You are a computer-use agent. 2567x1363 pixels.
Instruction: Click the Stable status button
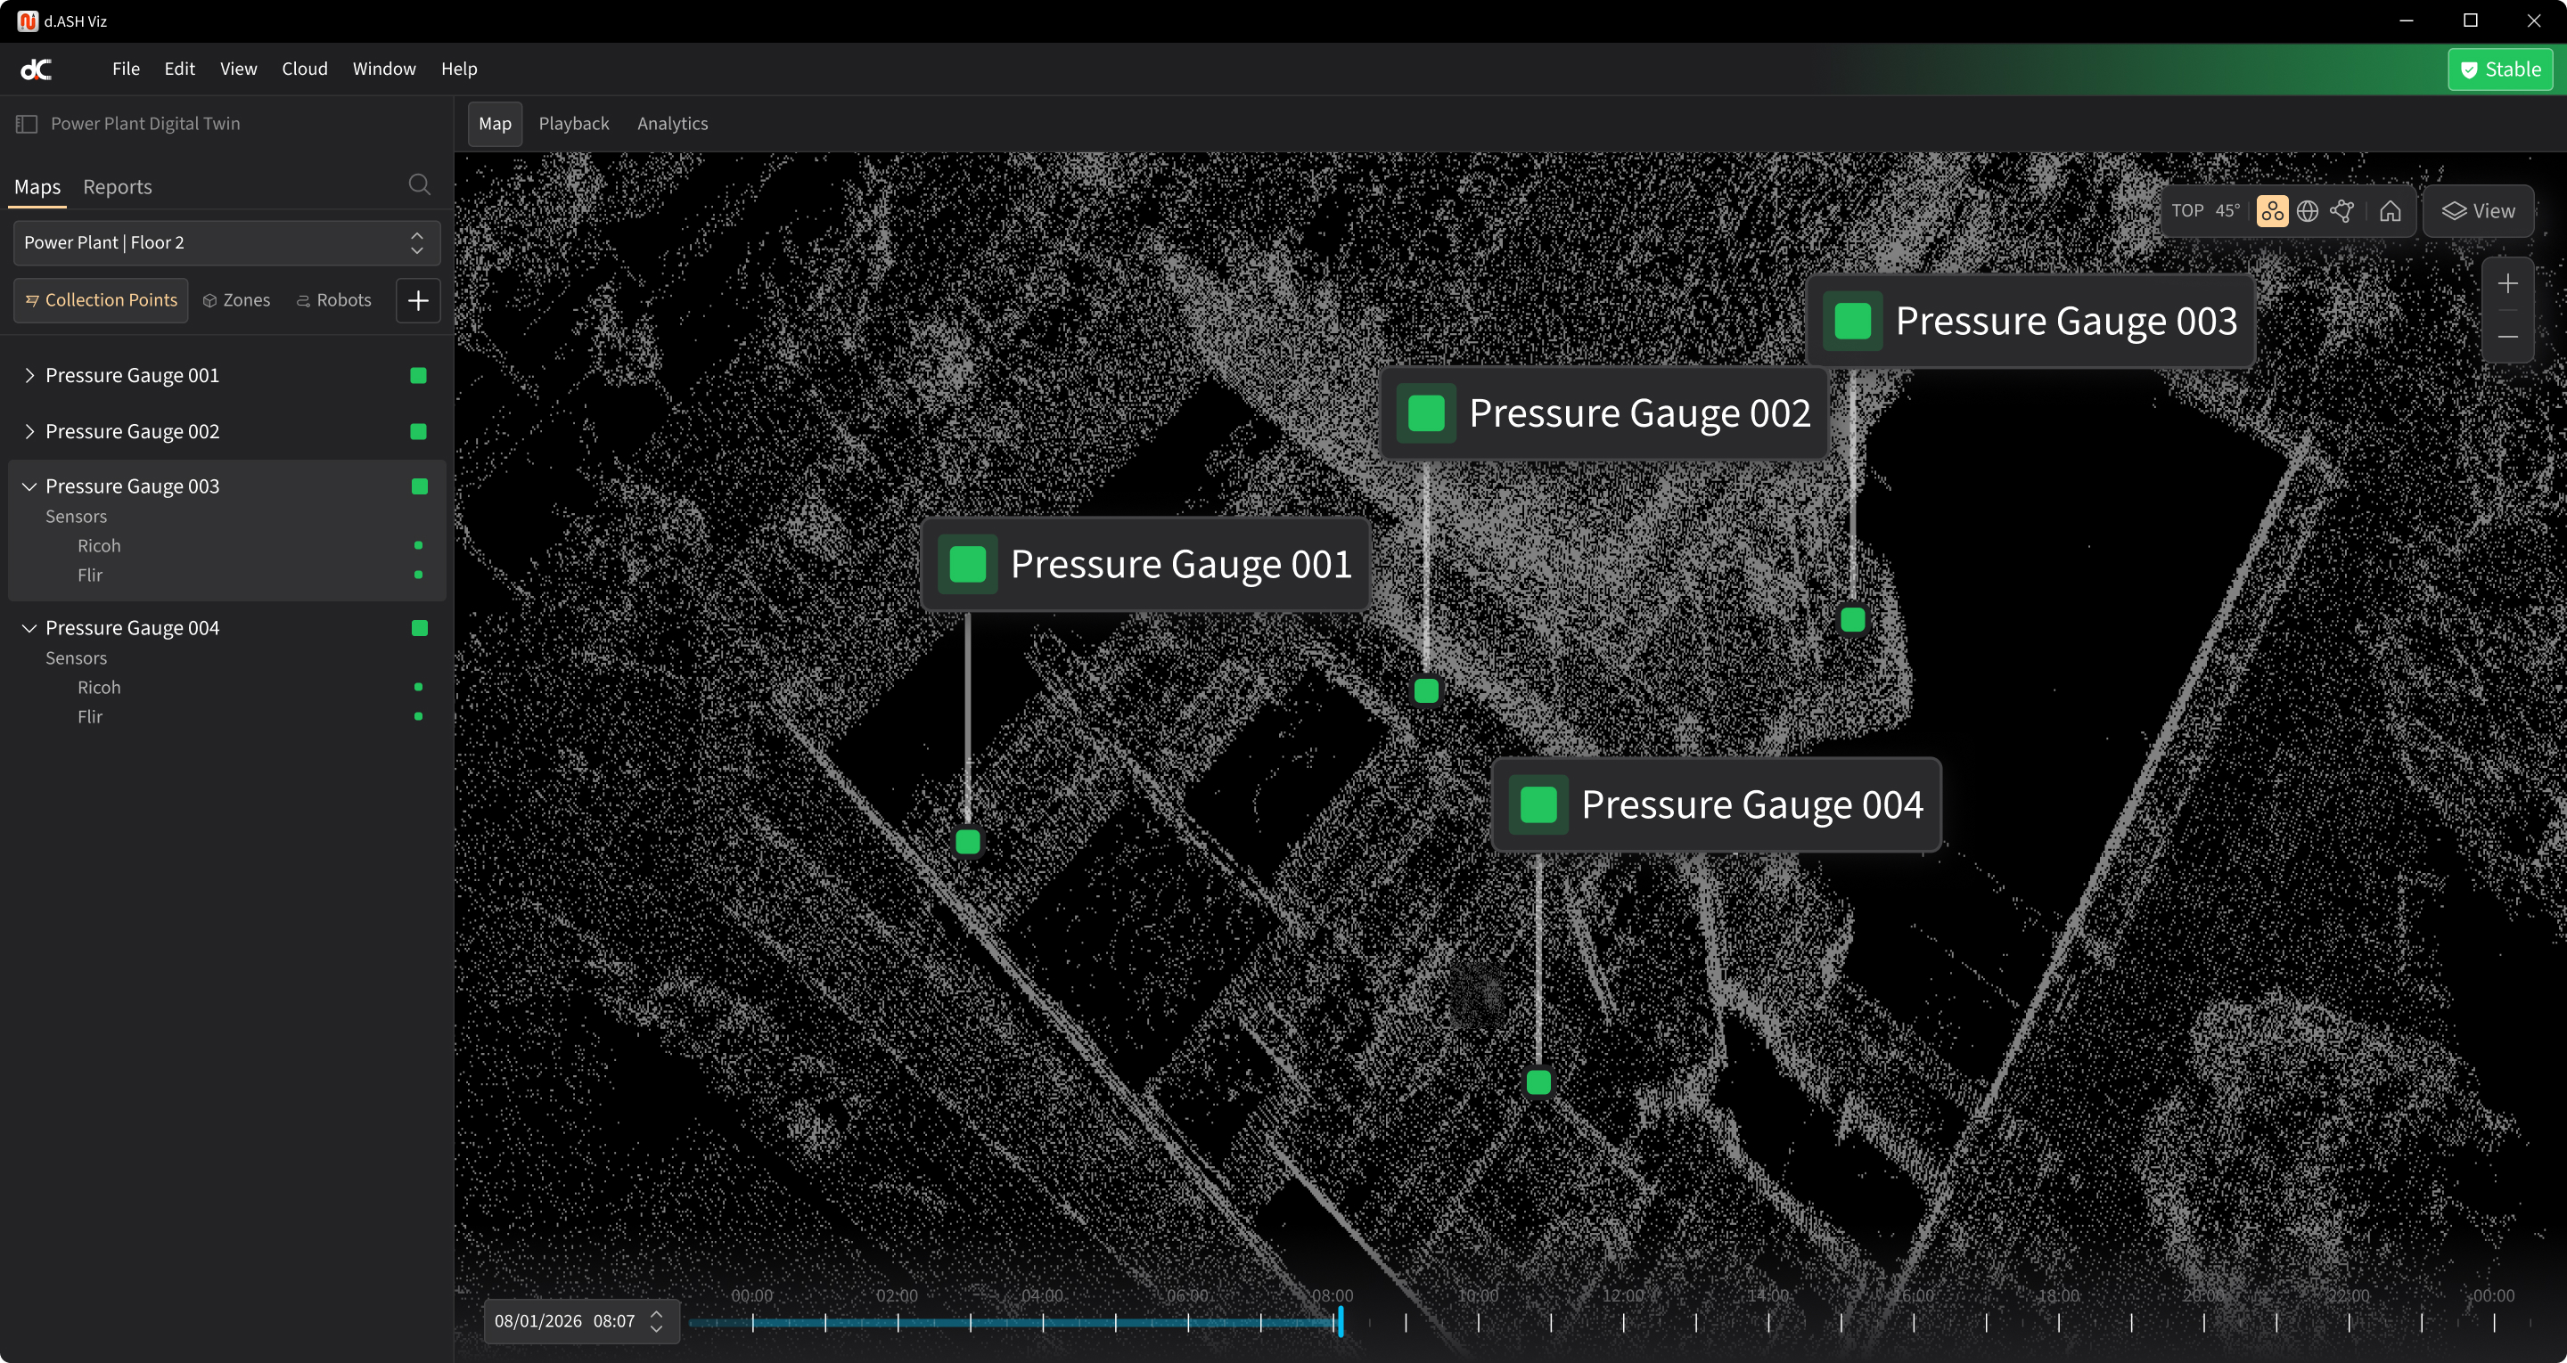click(2499, 69)
